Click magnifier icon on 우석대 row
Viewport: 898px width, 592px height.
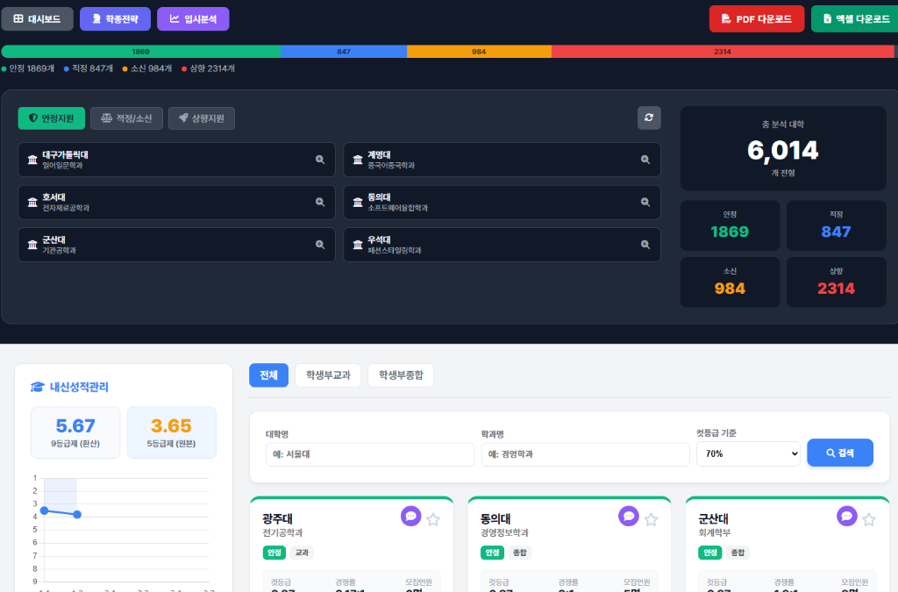coord(645,245)
